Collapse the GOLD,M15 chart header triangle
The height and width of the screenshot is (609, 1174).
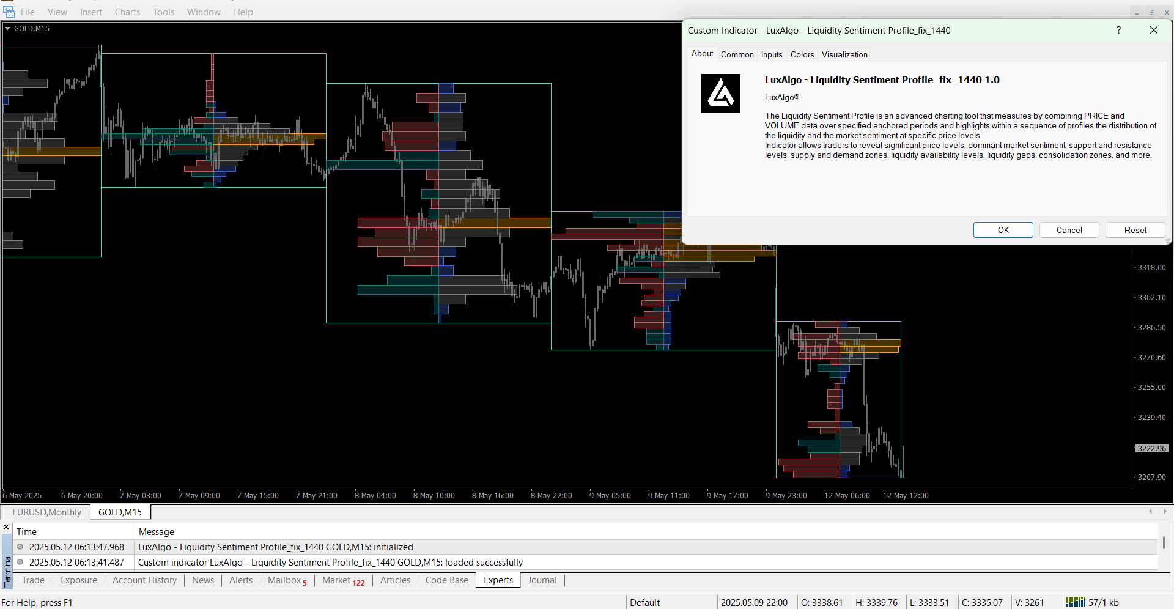tap(7, 28)
